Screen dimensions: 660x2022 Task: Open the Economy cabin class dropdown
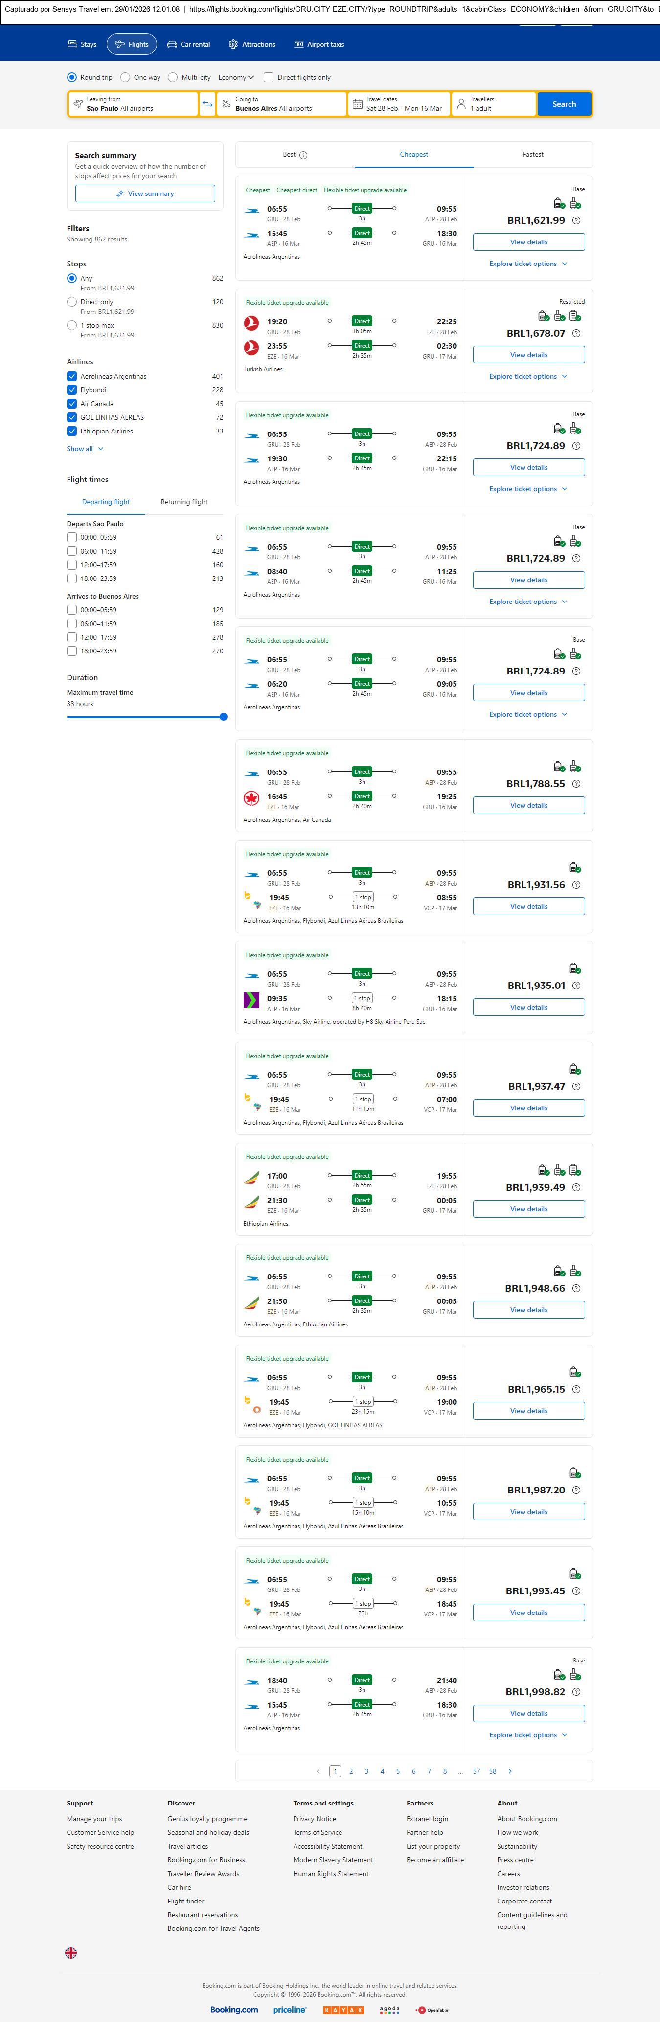pos(236,78)
